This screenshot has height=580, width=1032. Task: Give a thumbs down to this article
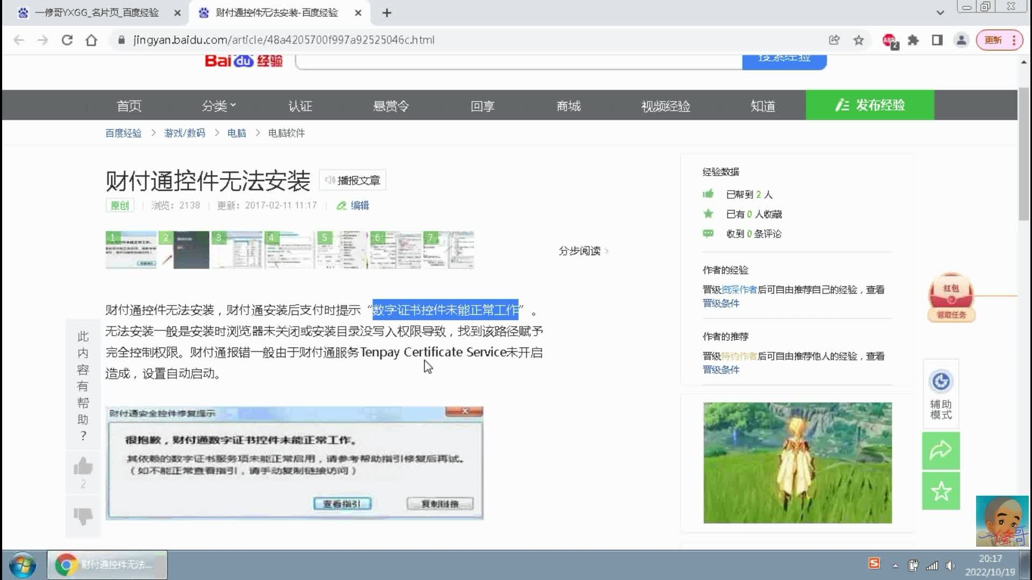(x=83, y=516)
